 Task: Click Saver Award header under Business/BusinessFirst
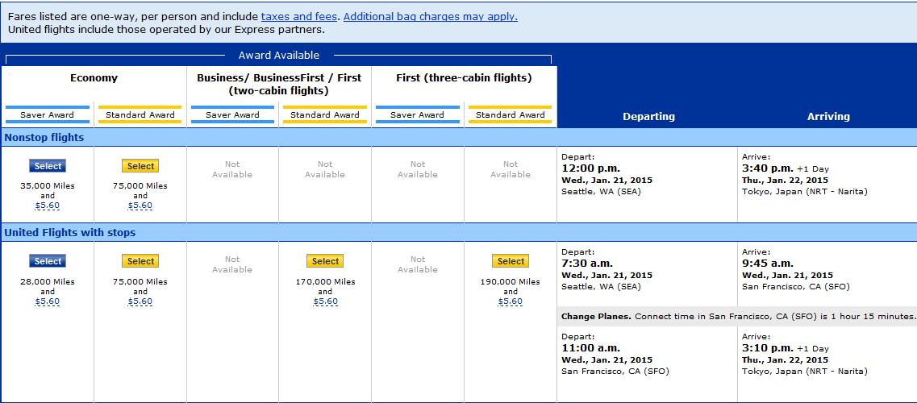coord(232,114)
